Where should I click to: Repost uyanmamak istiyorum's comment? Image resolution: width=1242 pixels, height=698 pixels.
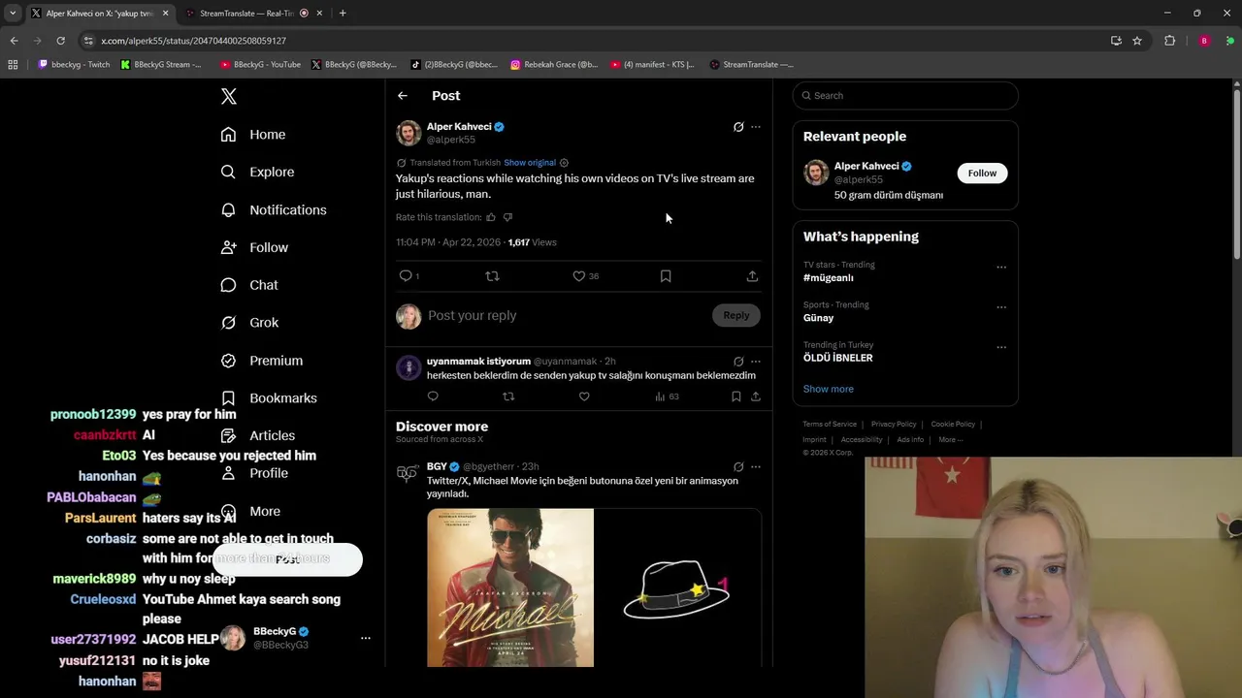coord(508,397)
